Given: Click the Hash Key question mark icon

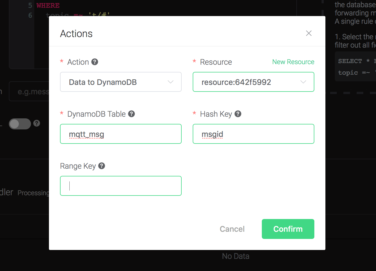Looking at the screenshot, I should pos(238,114).
